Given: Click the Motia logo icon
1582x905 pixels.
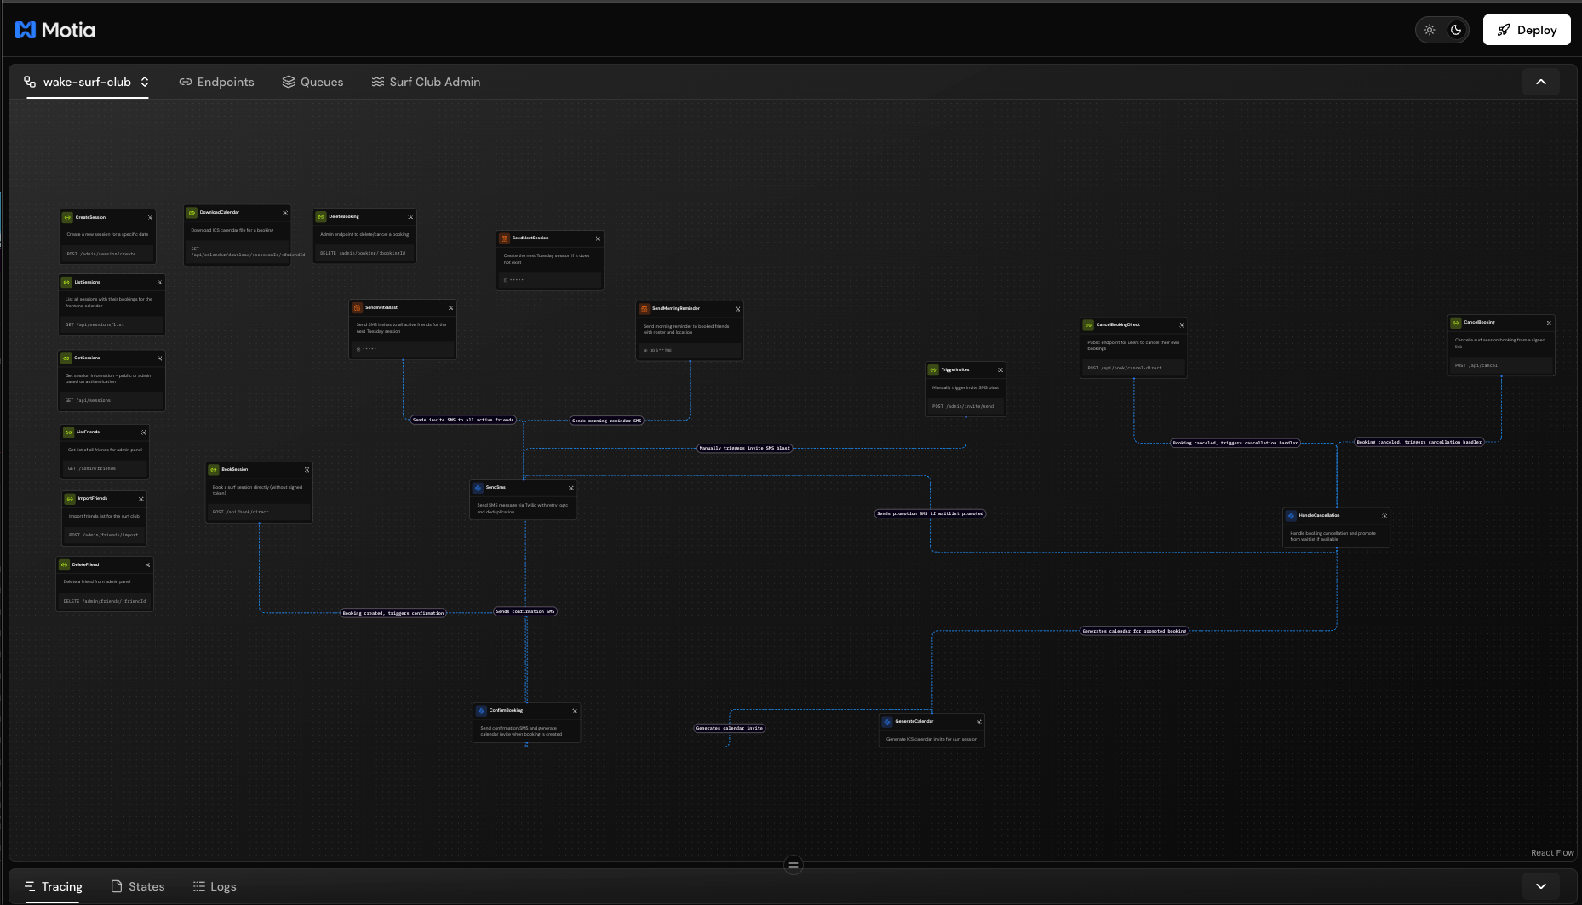Looking at the screenshot, I should 26,30.
